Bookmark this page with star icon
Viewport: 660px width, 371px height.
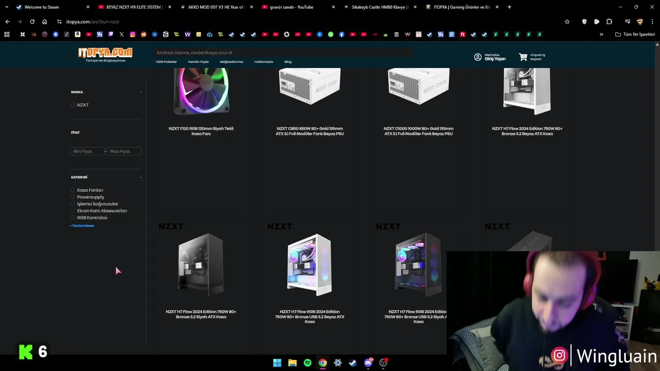click(x=567, y=22)
